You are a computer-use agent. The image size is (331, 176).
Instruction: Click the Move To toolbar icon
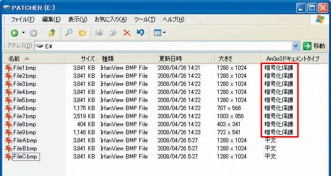point(99,33)
